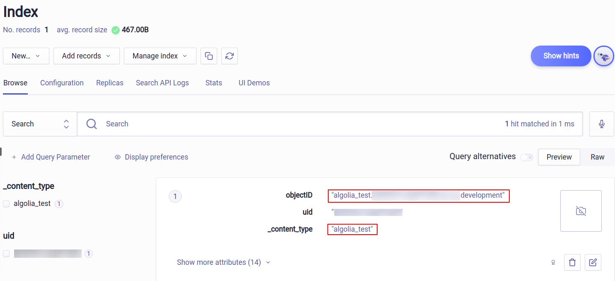
Task: Click the Index page title
Action: (21, 12)
